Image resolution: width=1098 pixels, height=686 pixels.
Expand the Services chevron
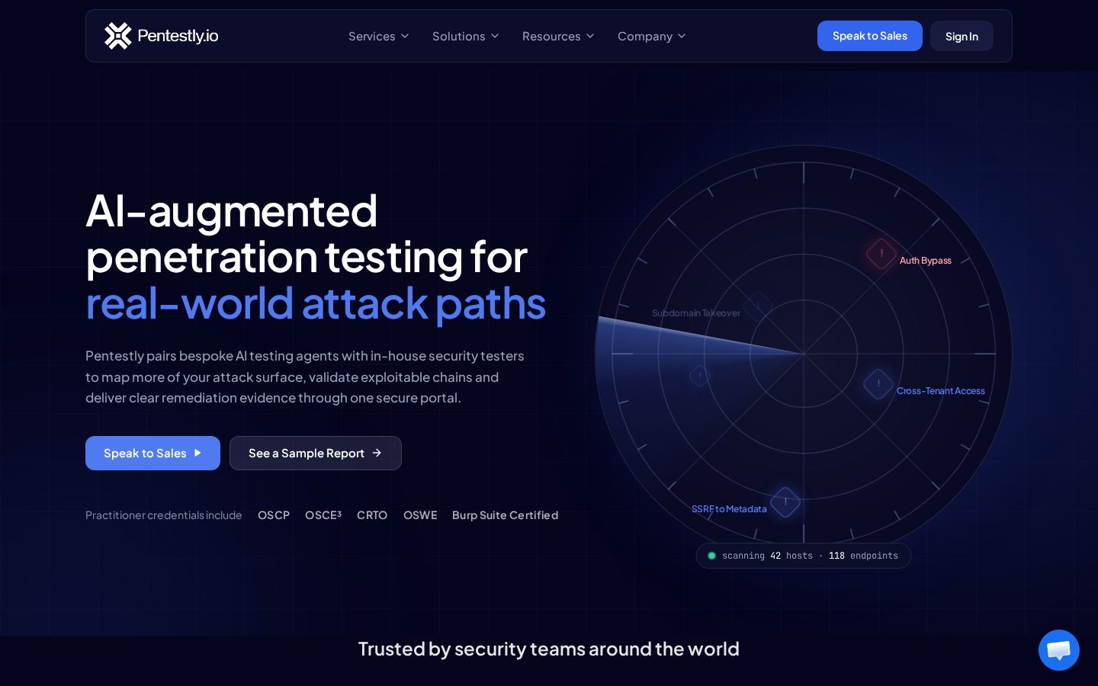405,36
